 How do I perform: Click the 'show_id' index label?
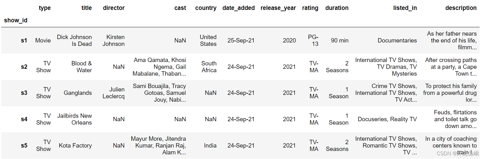[x=16, y=20]
